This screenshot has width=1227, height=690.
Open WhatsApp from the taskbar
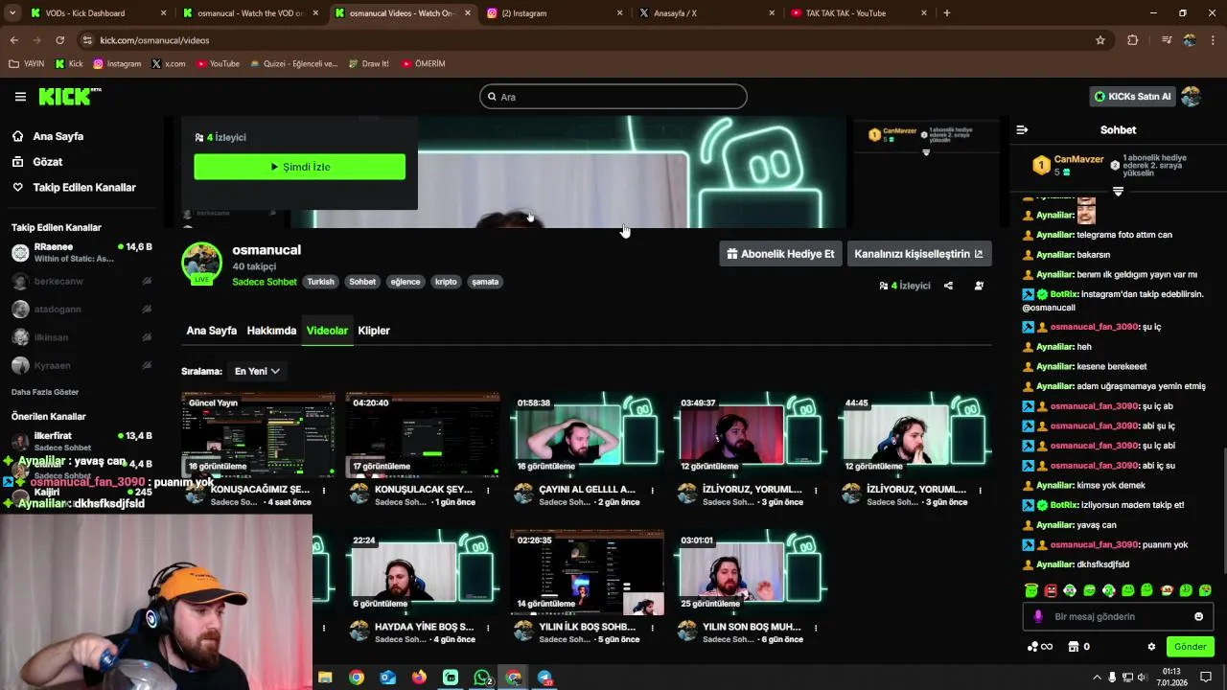(x=482, y=678)
